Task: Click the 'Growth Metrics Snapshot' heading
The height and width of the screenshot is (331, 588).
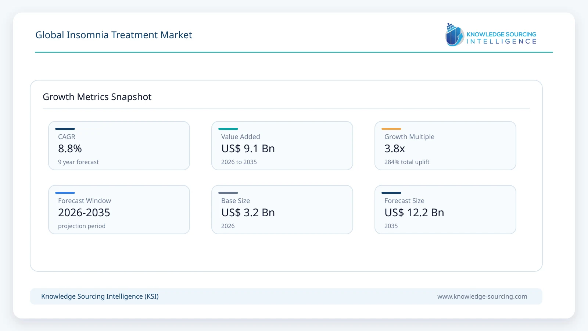Action: [x=97, y=97]
